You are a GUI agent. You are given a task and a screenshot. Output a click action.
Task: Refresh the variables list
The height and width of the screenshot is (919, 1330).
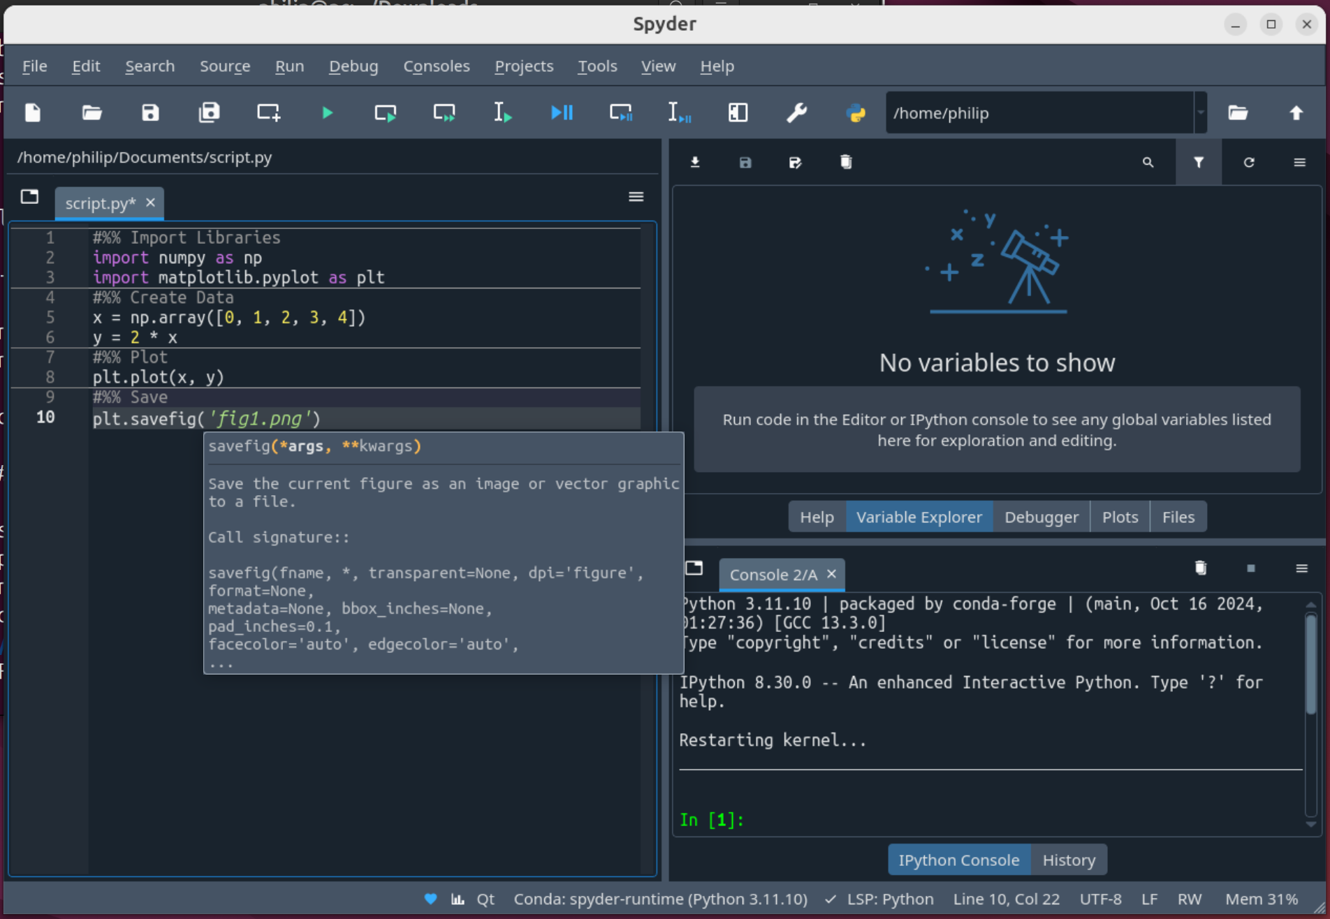1249,162
